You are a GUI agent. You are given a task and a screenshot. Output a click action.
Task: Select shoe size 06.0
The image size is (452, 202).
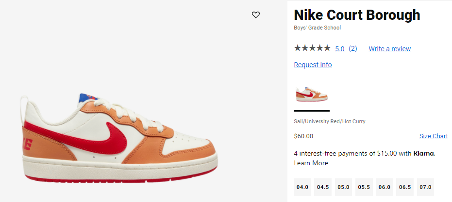[385, 187]
